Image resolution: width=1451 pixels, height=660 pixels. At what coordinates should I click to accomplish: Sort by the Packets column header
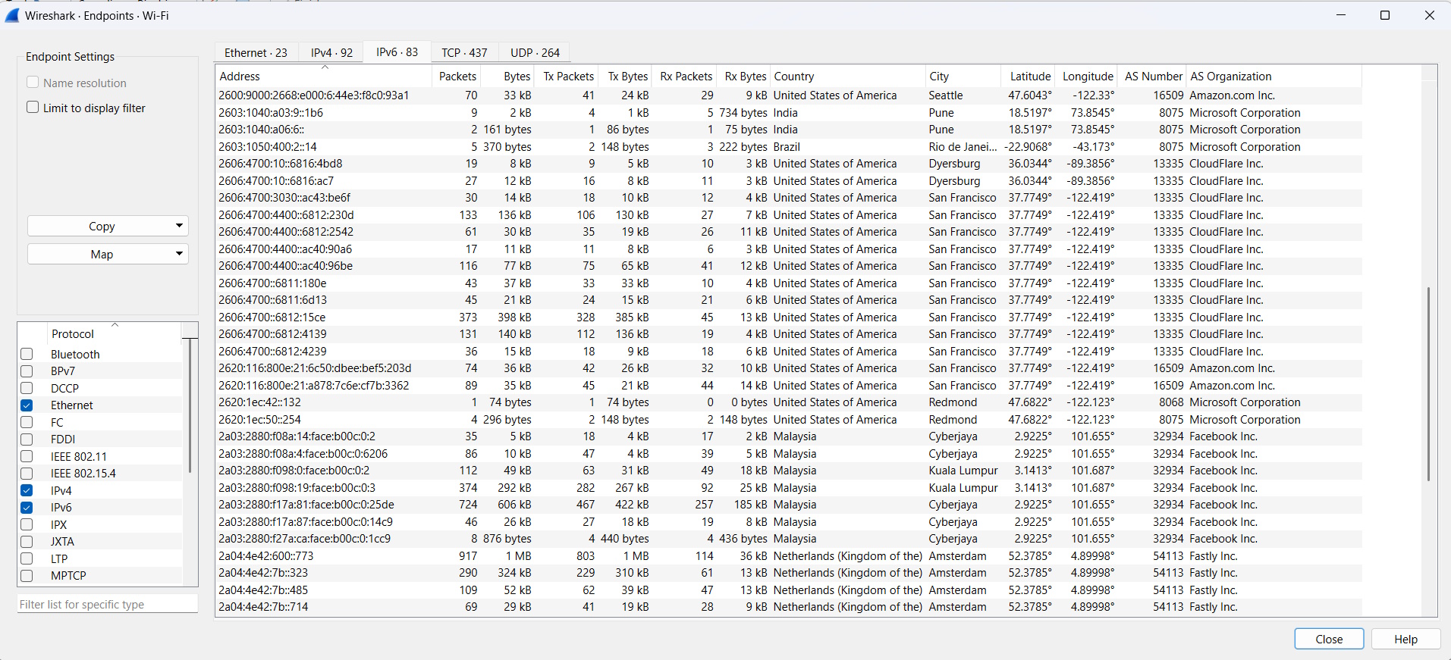tap(457, 76)
